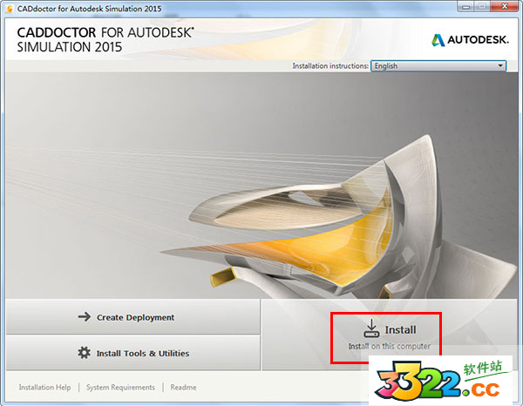Viewport: 523px width, 406px height.
Task: Open the installation instructions language dropdown
Action: pos(438,66)
